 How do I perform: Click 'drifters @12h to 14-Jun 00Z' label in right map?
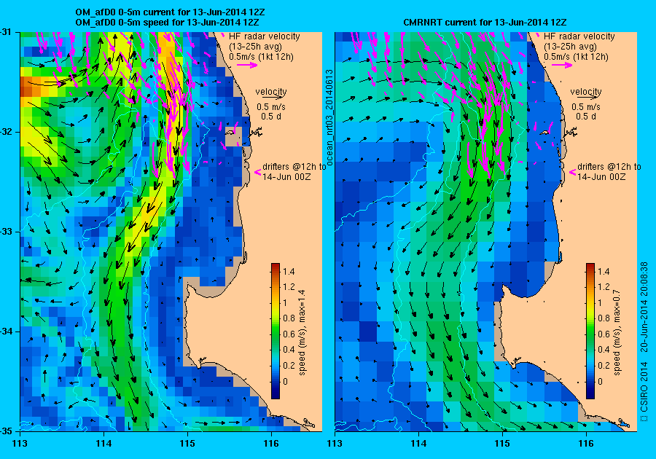coord(609,171)
